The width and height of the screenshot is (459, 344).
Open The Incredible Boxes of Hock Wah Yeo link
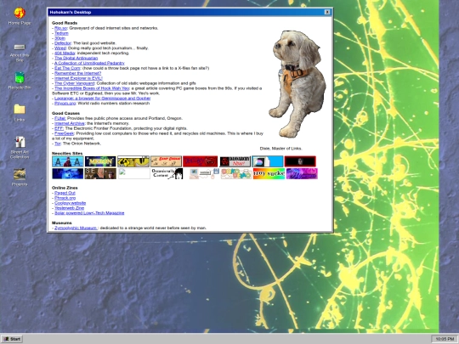92,88
